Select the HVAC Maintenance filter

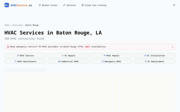pos(25,61)
